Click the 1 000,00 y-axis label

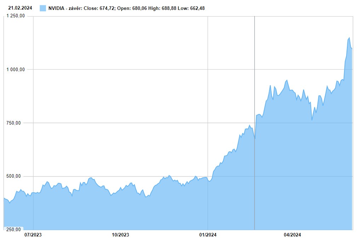[x=16, y=69]
